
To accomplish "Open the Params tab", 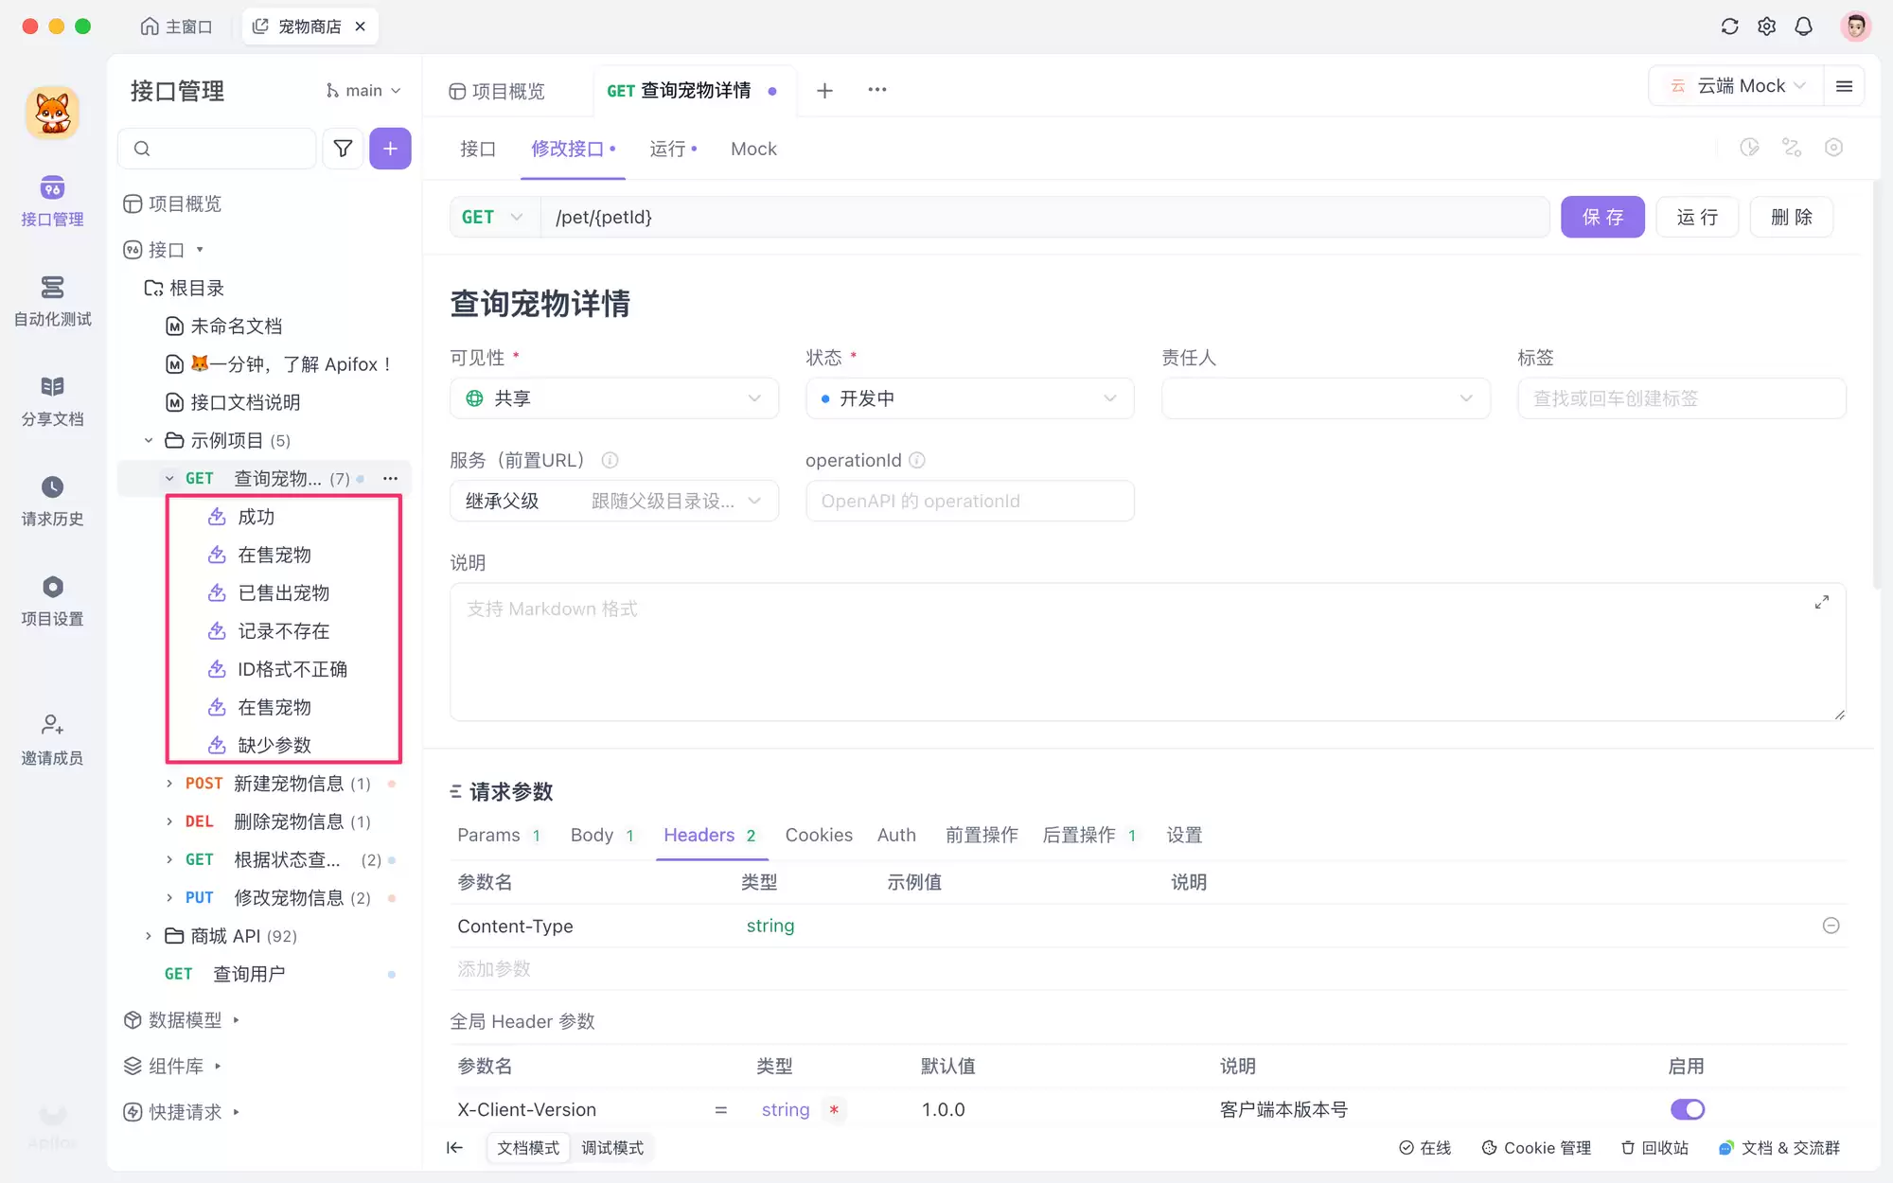I will point(499,835).
